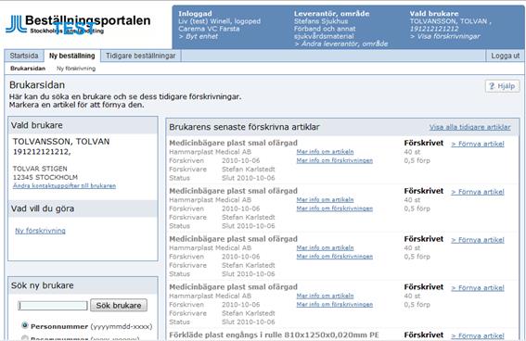Open the Hjälp help button

point(502,86)
